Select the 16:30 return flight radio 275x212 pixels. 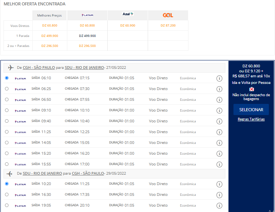click(x=7, y=194)
